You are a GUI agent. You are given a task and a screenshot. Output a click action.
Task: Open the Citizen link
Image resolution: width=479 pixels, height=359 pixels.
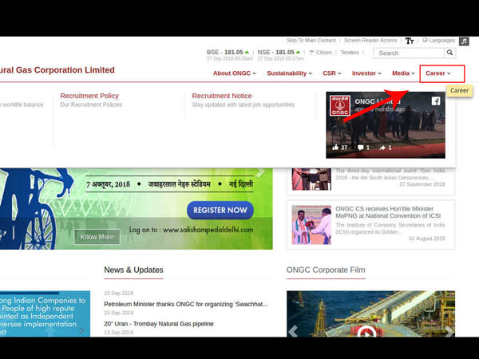coord(320,53)
